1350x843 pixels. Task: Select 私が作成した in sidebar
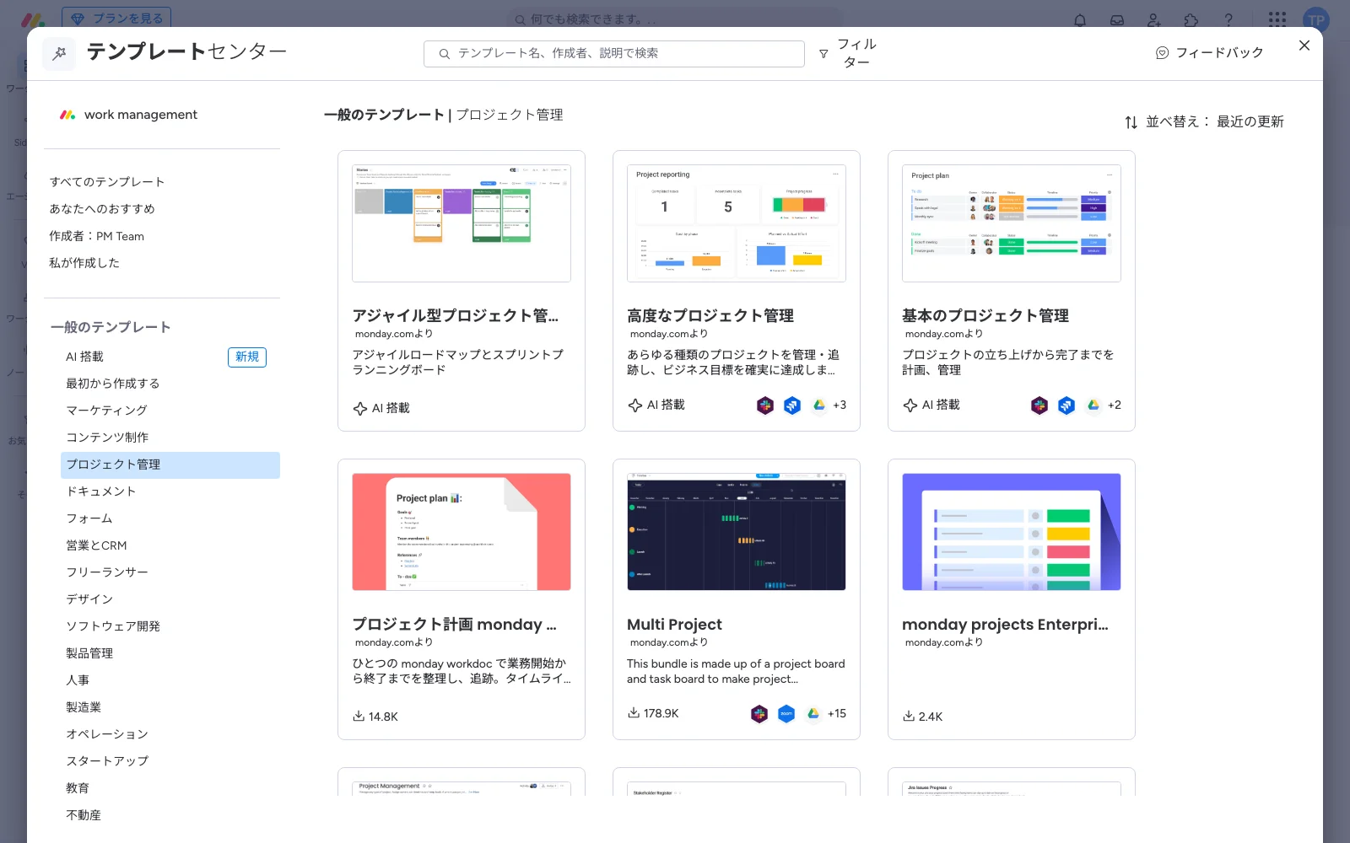[x=84, y=263]
